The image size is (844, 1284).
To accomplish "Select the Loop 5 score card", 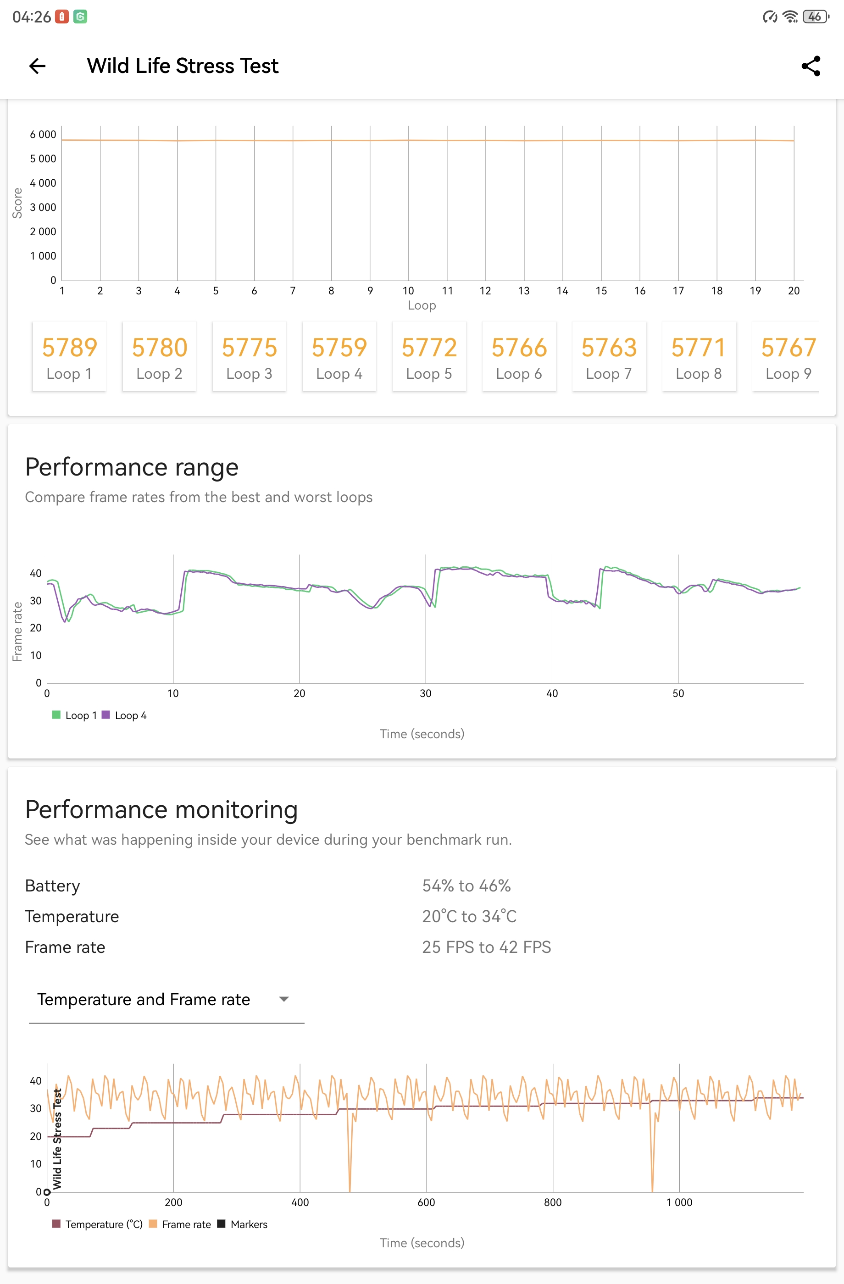I will (x=429, y=356).
